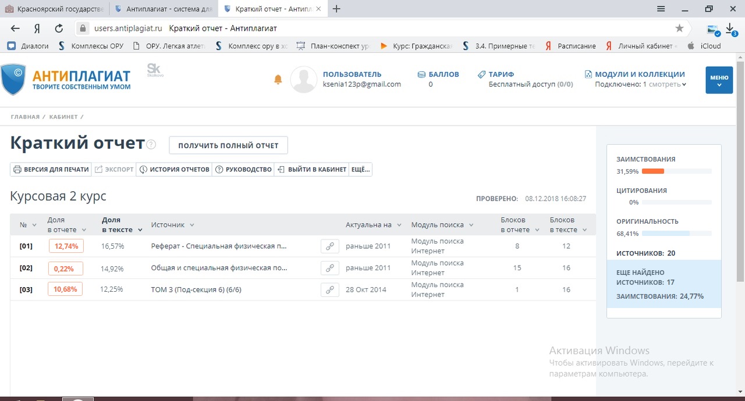Toggle 0,22% share box for source 02
Screen dimensions: 745x401
point(65,268)
